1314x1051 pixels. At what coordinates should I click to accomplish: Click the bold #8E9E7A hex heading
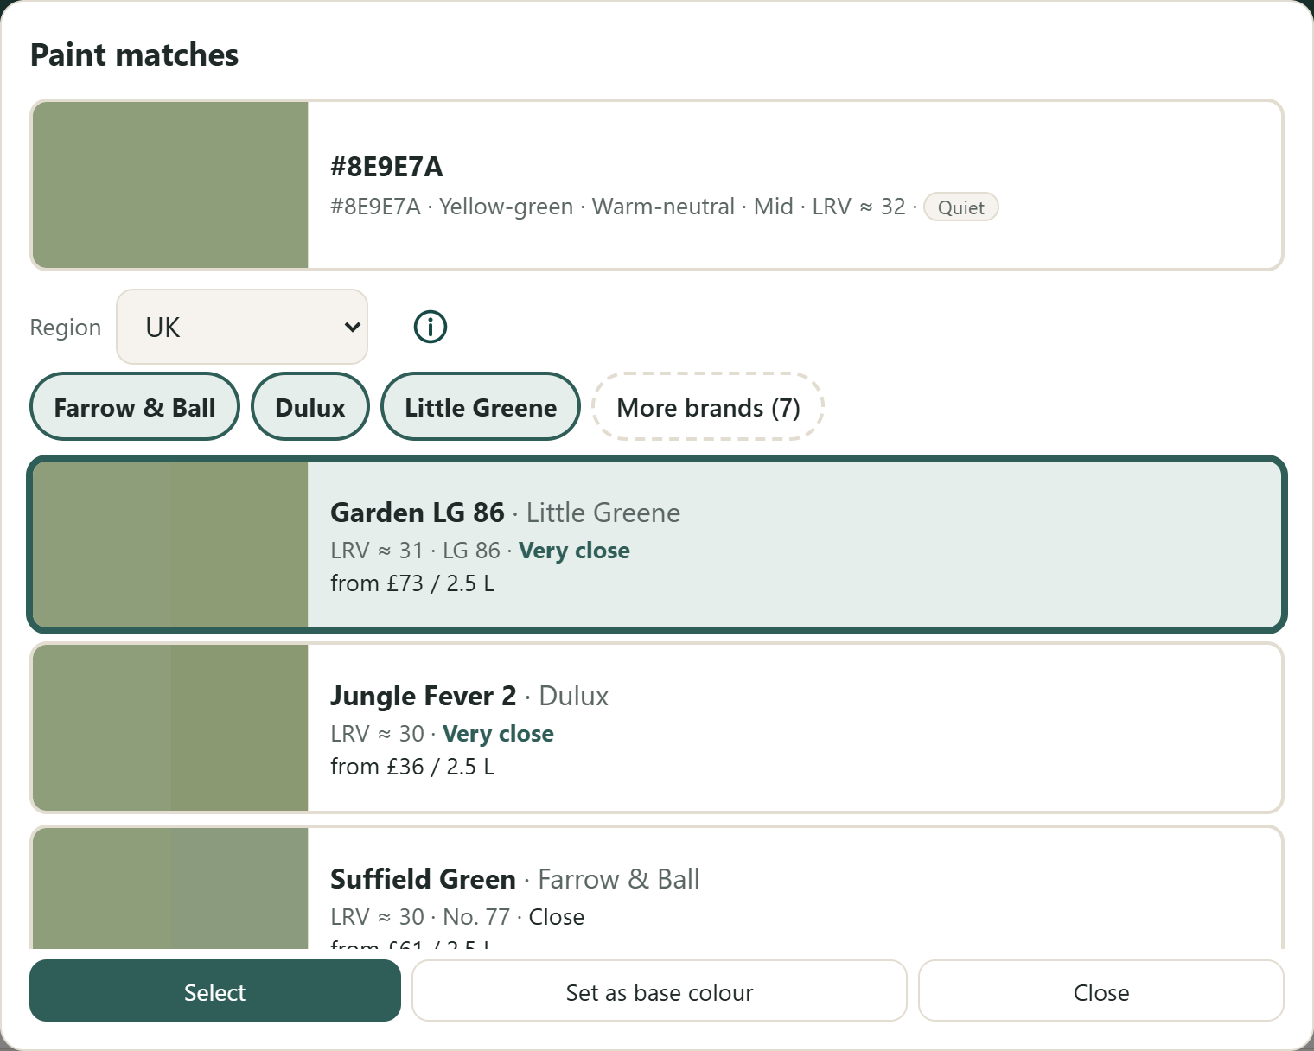(x=386, y=166)
